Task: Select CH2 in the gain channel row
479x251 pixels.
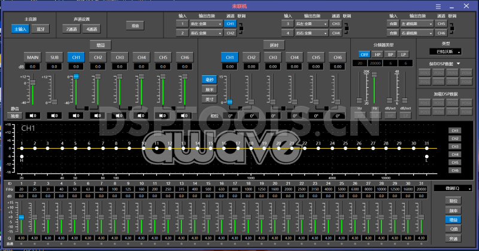Action: click(x=98, y=57)
